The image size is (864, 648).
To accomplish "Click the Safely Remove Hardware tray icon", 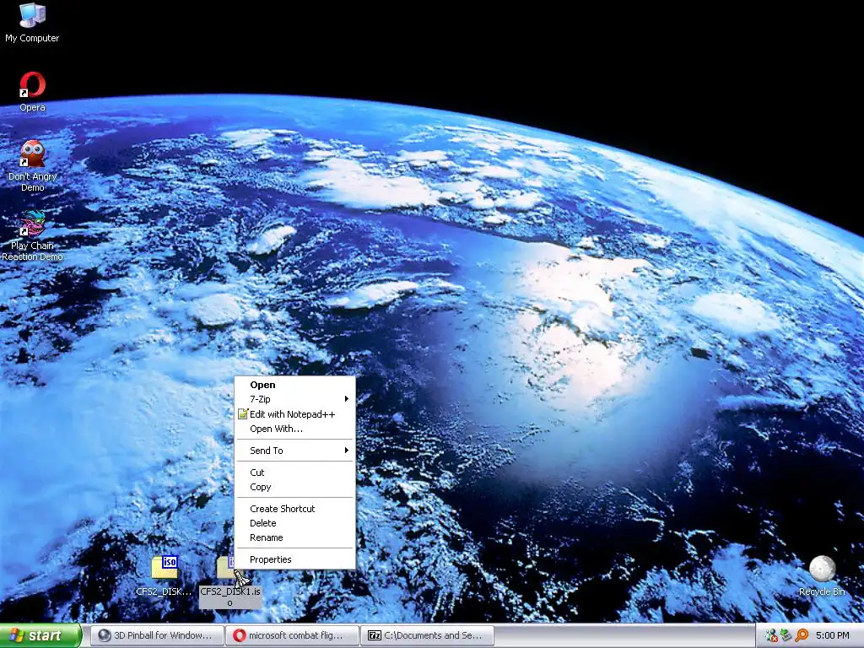I will [786, 635].
